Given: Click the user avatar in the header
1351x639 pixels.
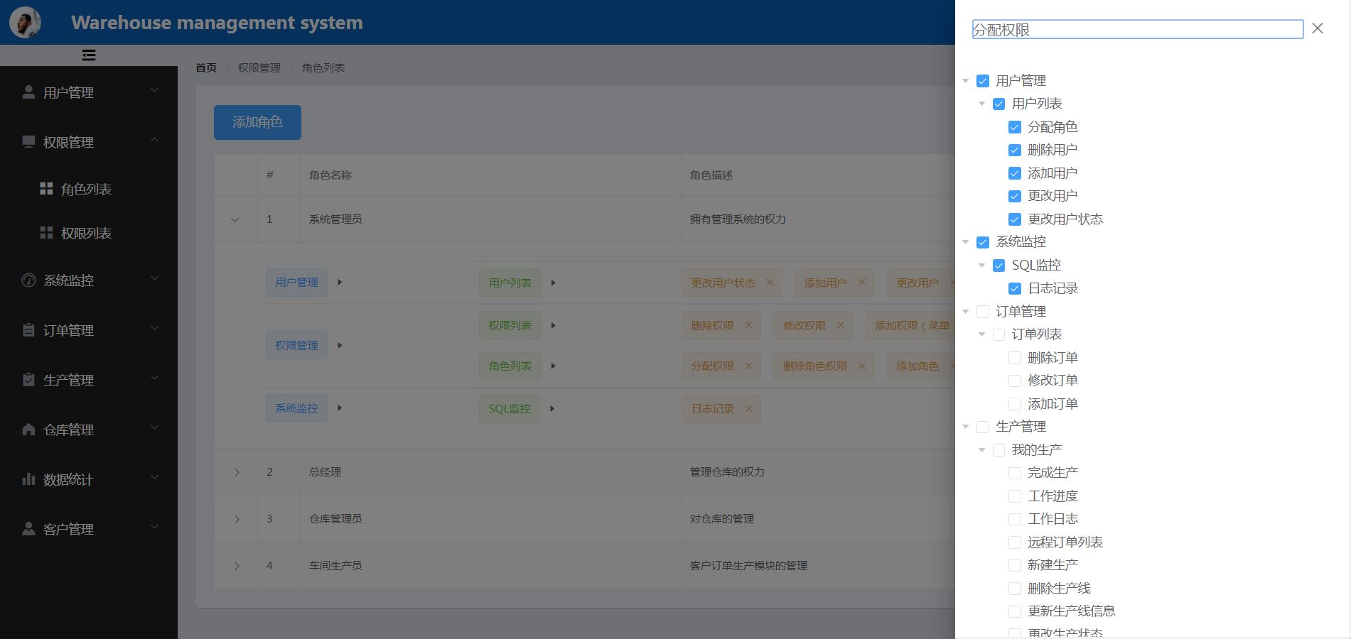Looking at the screenshot, I should (x=25, y=23).
